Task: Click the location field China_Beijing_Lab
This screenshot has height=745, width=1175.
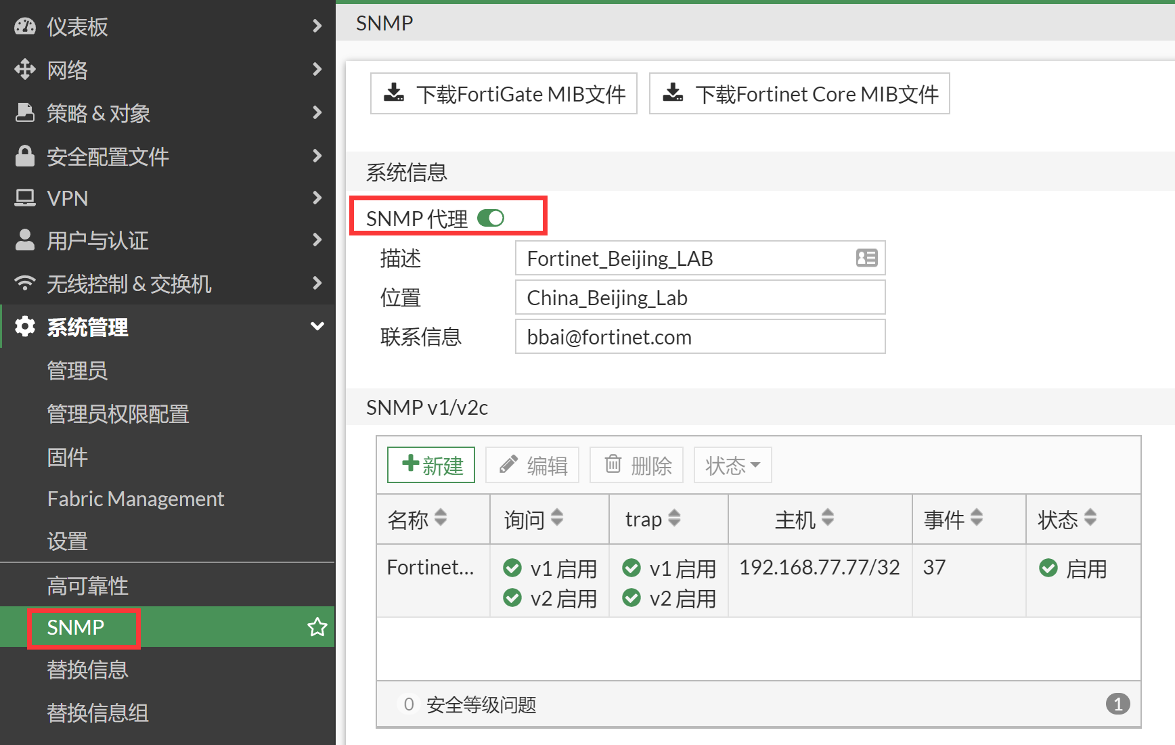Action: coord(700,298)
